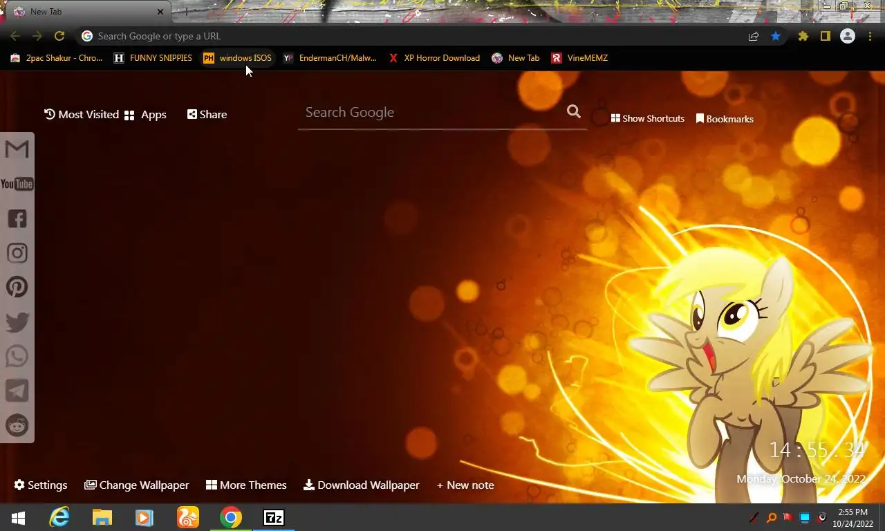885x531 pixels.
Task: Toggle the browser side panel icon
Action: click(825, 36)
